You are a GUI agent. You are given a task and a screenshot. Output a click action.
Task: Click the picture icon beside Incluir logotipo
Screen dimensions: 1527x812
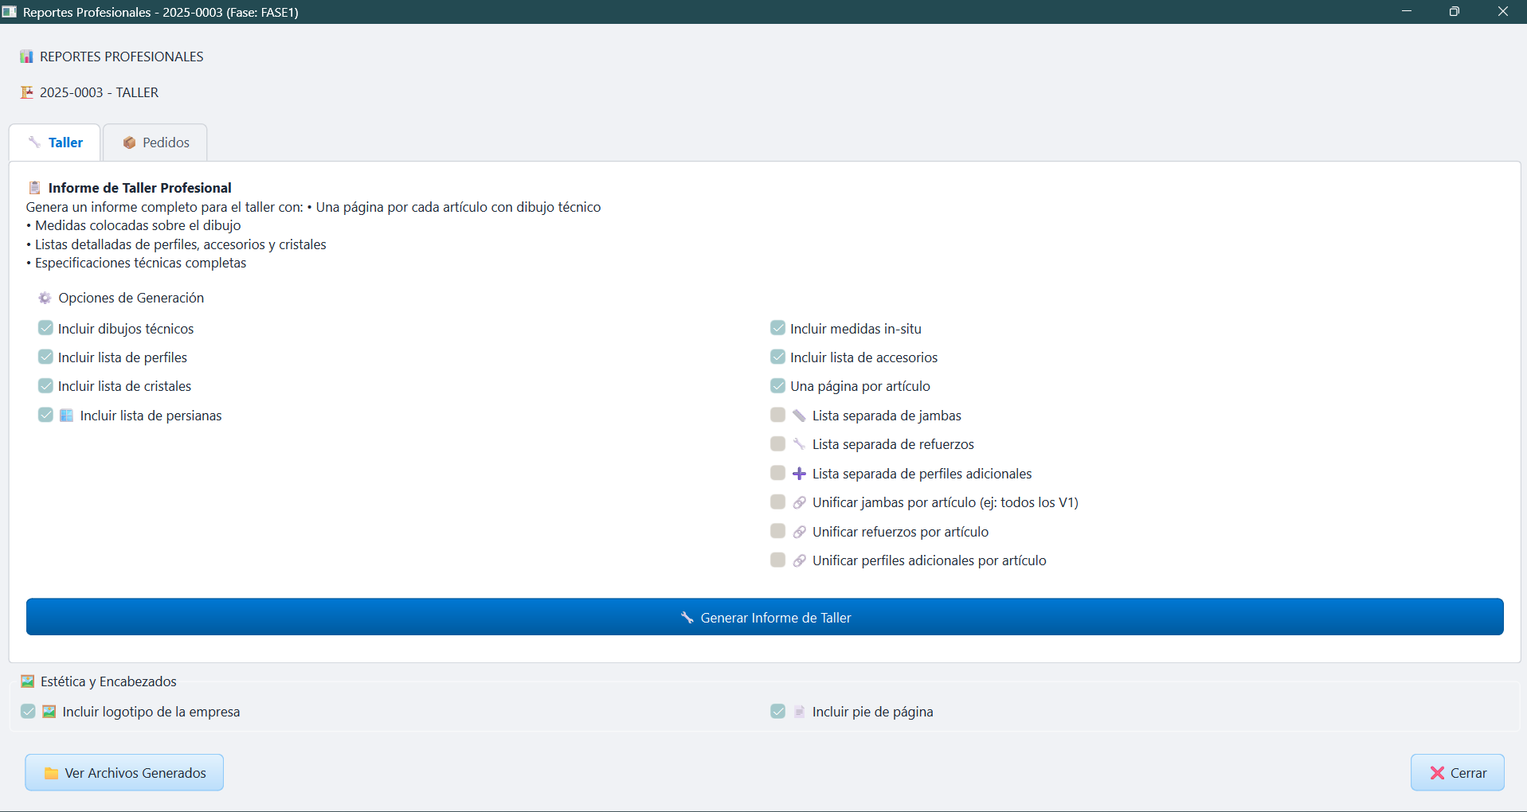(49, 712)
